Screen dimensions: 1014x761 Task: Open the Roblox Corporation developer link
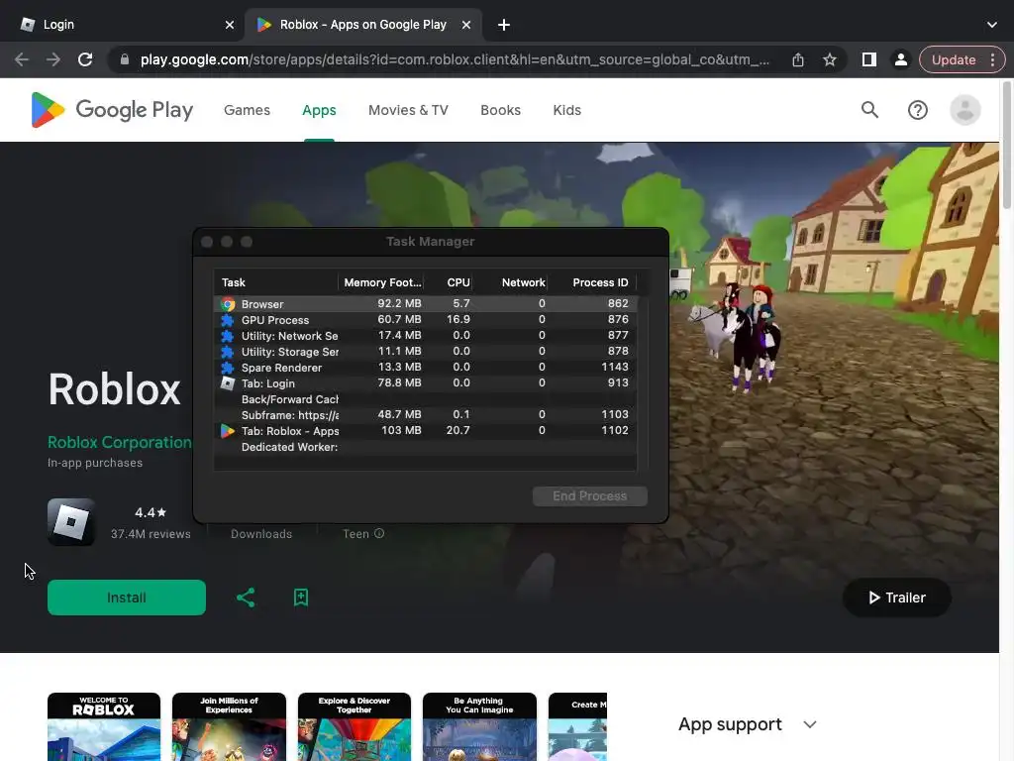(120, 442)
